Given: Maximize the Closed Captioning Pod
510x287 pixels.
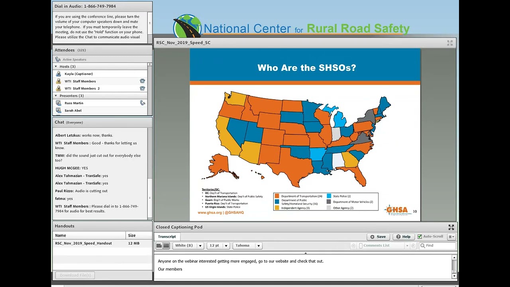Looking at the screenshot, I should tap(451, 227).
